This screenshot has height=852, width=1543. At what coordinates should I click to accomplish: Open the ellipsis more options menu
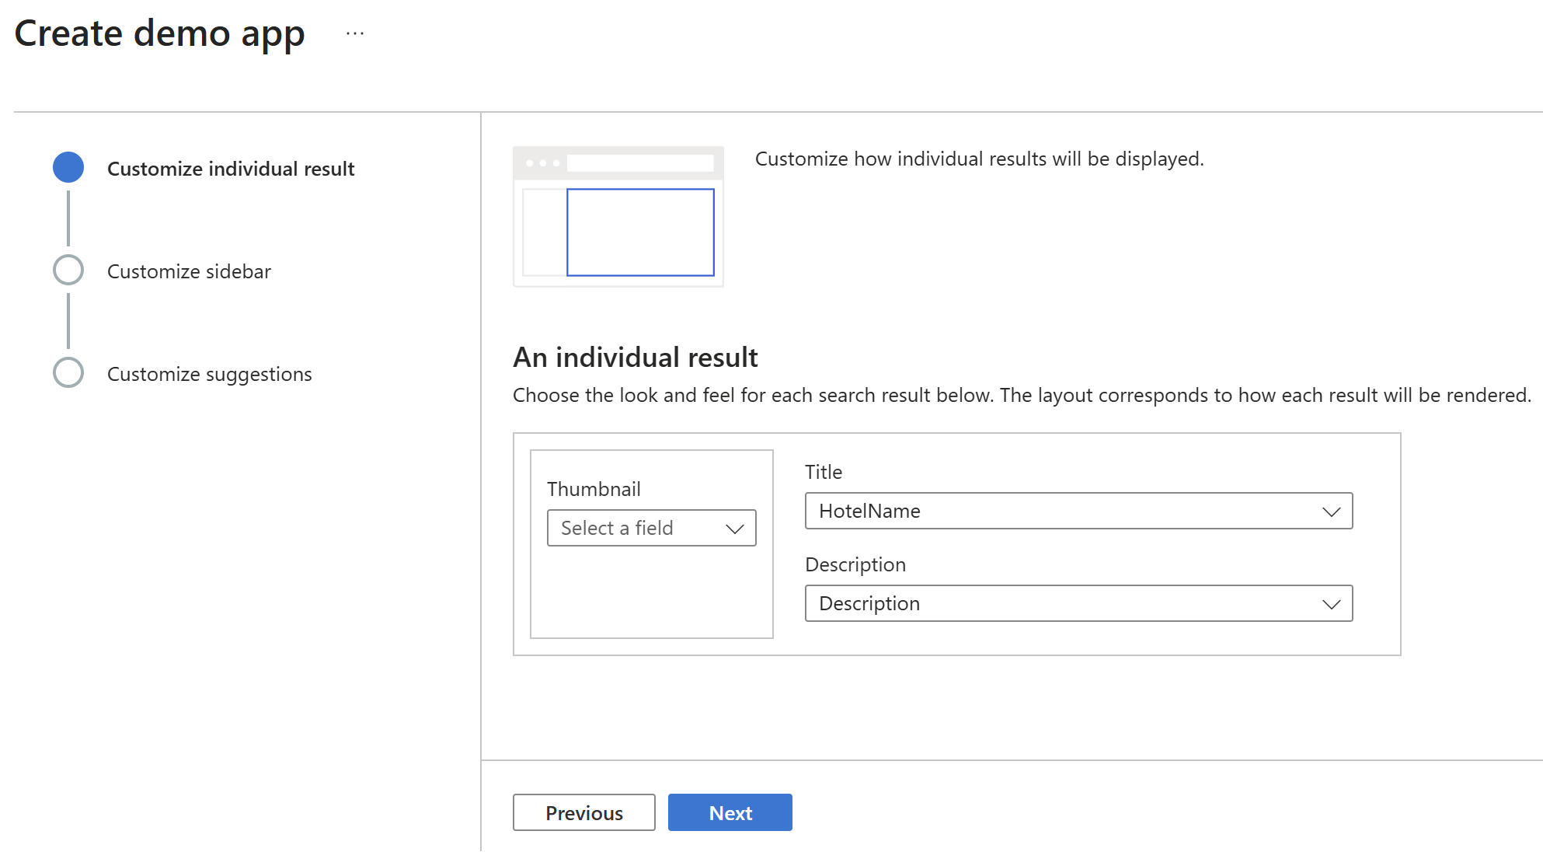point(355,33)
